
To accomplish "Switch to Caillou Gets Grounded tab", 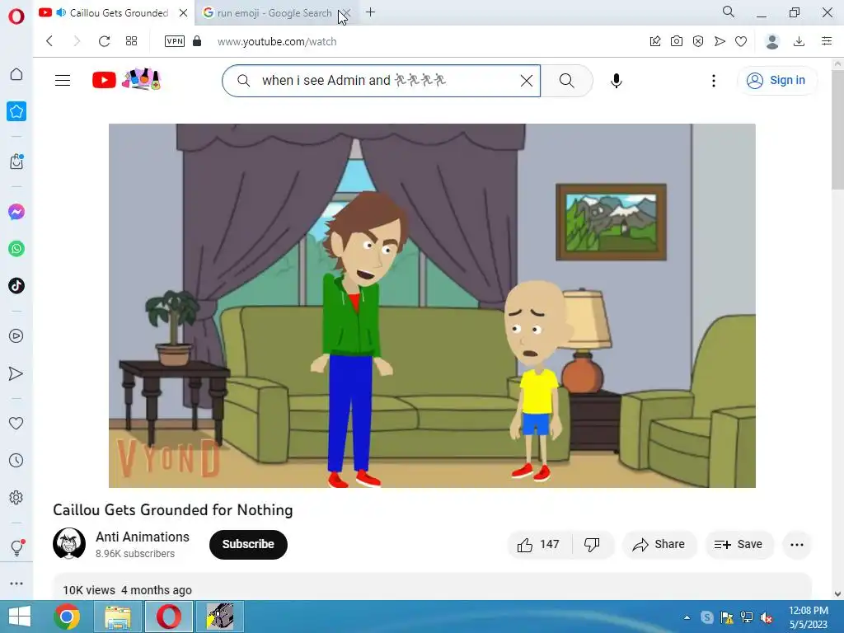I will pyautogui.click(x=114, y=13).
